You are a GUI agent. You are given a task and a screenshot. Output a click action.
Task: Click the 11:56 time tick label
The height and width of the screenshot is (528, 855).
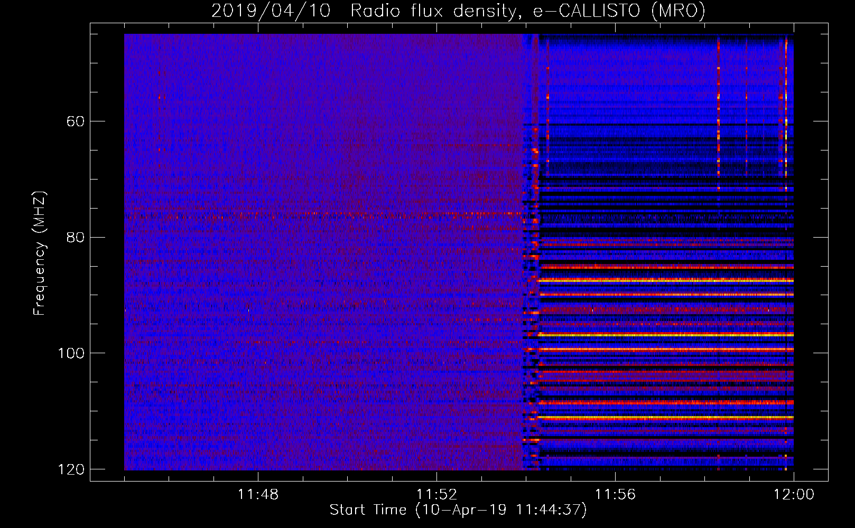coord(615,494)
